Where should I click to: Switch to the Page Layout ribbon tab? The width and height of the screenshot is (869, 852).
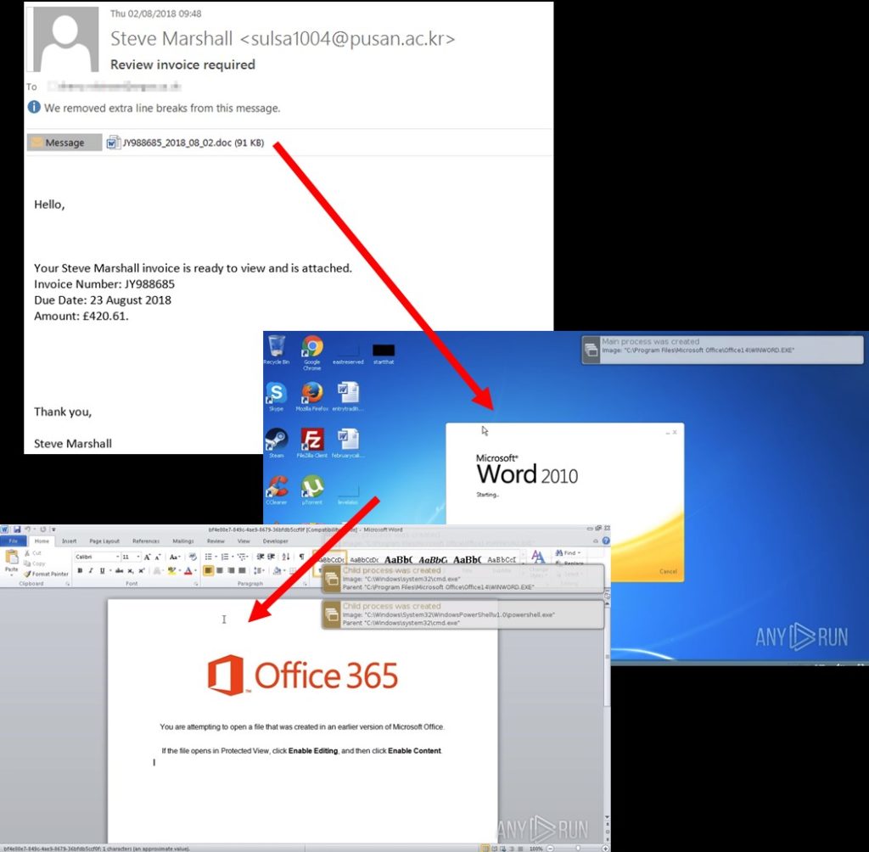tap(104, 541)
